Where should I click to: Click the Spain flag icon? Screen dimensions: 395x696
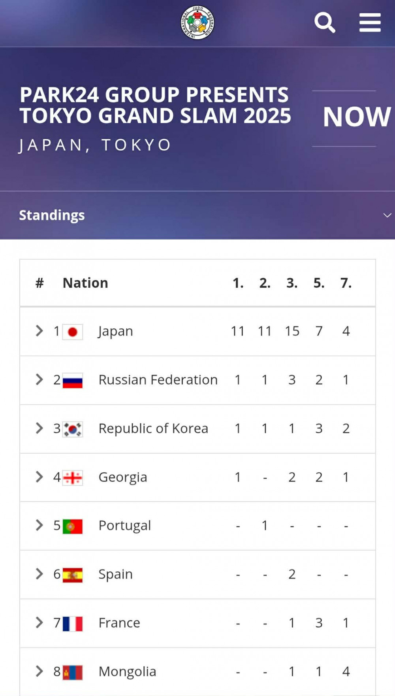pos(73,575)
